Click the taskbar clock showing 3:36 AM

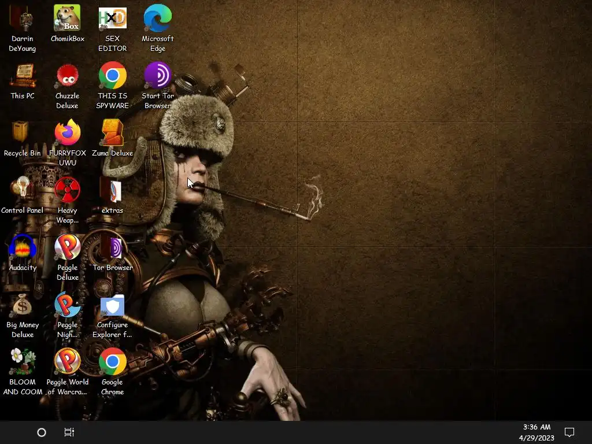(536, 432)
